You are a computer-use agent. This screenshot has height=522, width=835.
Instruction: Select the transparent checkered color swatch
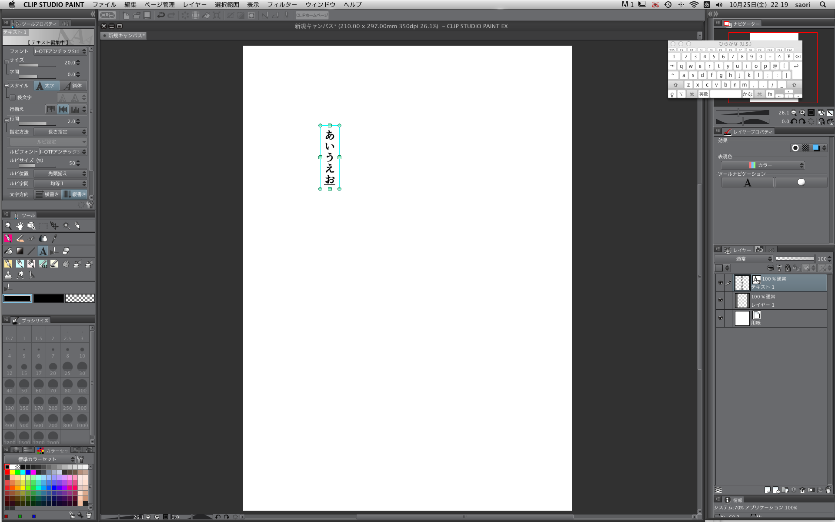tap(80, 298)
